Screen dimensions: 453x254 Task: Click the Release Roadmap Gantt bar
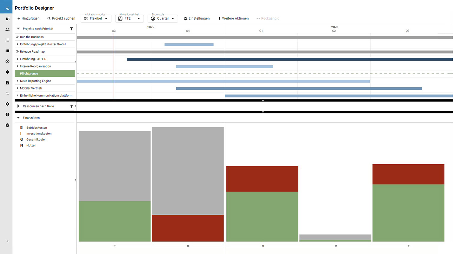click(x=265, y=52)
